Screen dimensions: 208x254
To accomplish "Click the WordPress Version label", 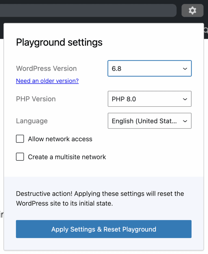I will coord(46,68).
